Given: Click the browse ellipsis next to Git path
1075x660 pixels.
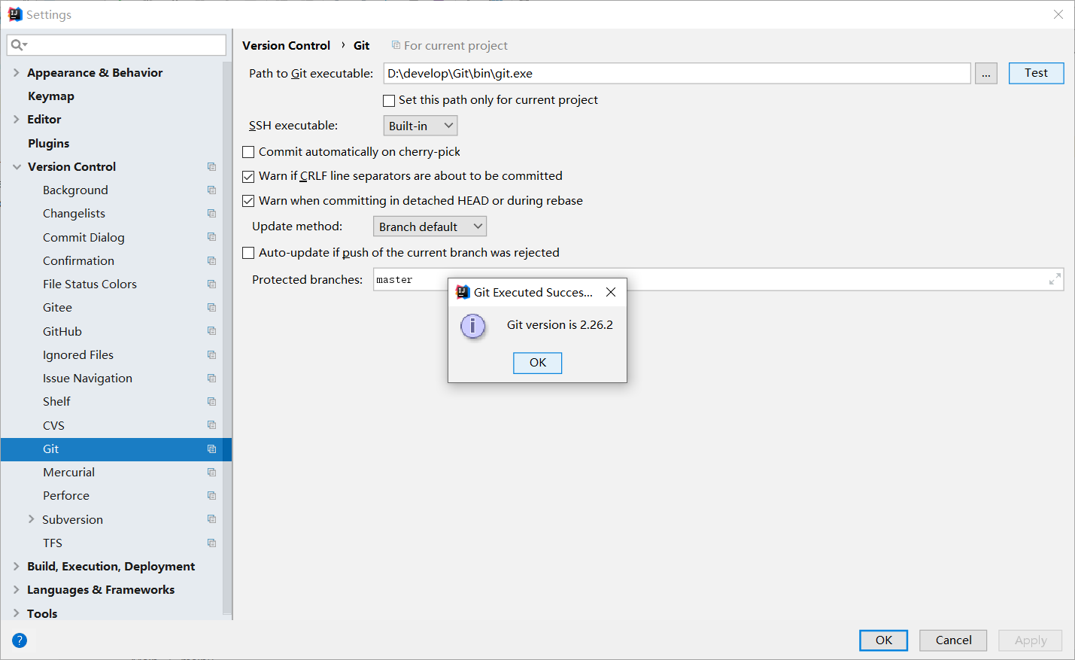Looking at the screenshot, I should pos(985,73).
